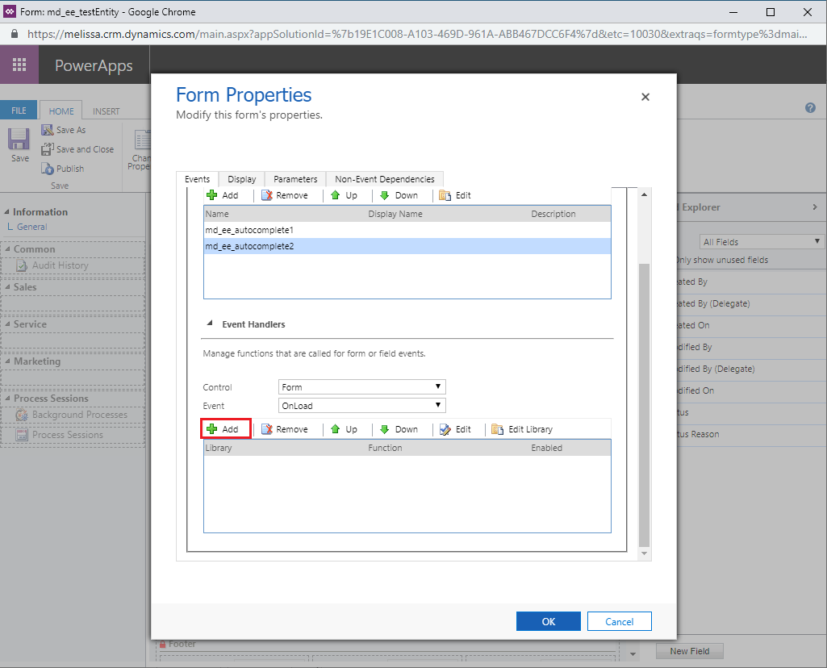This screenshot has height=668, width=827.
Task: Open the PowerApps app launcher waffle
Action: (19, 65)
